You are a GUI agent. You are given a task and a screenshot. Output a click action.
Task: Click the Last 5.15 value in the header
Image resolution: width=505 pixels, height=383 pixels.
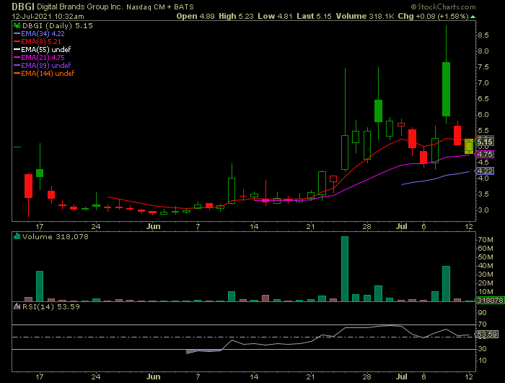(314, 16)
